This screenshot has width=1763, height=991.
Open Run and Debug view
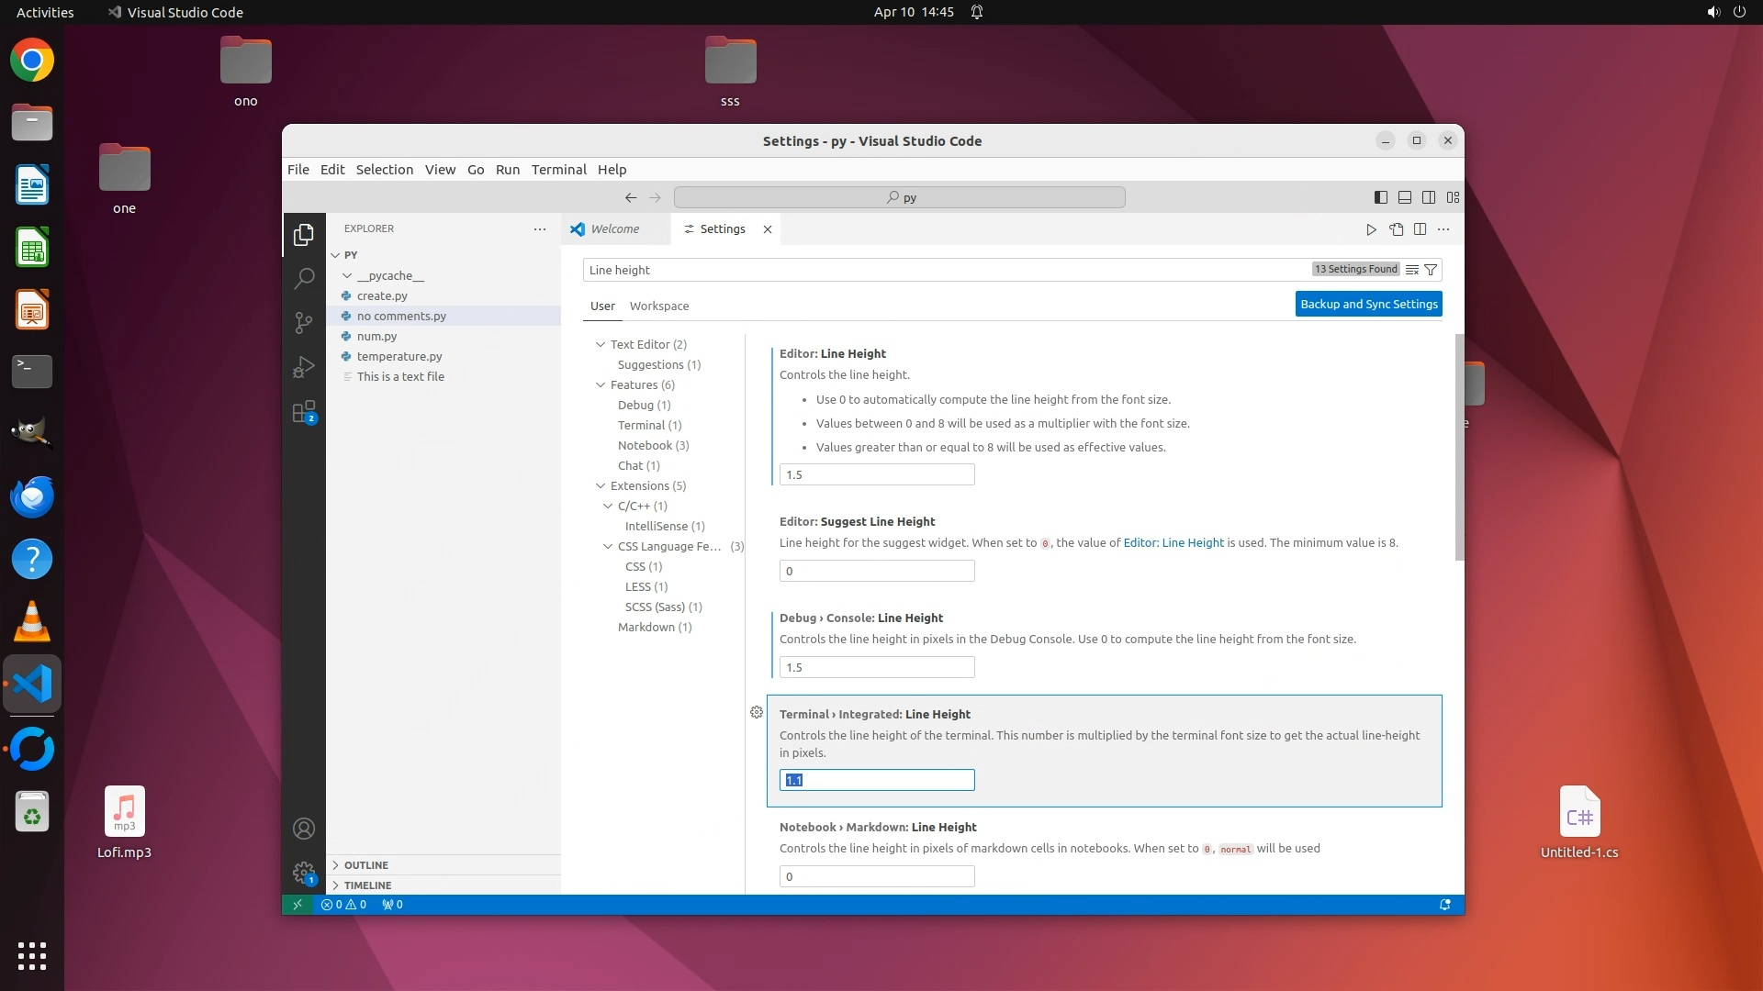(304, 367)
